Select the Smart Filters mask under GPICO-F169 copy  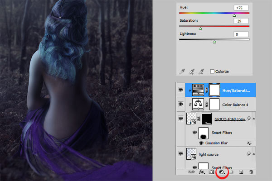click(203, 133)
